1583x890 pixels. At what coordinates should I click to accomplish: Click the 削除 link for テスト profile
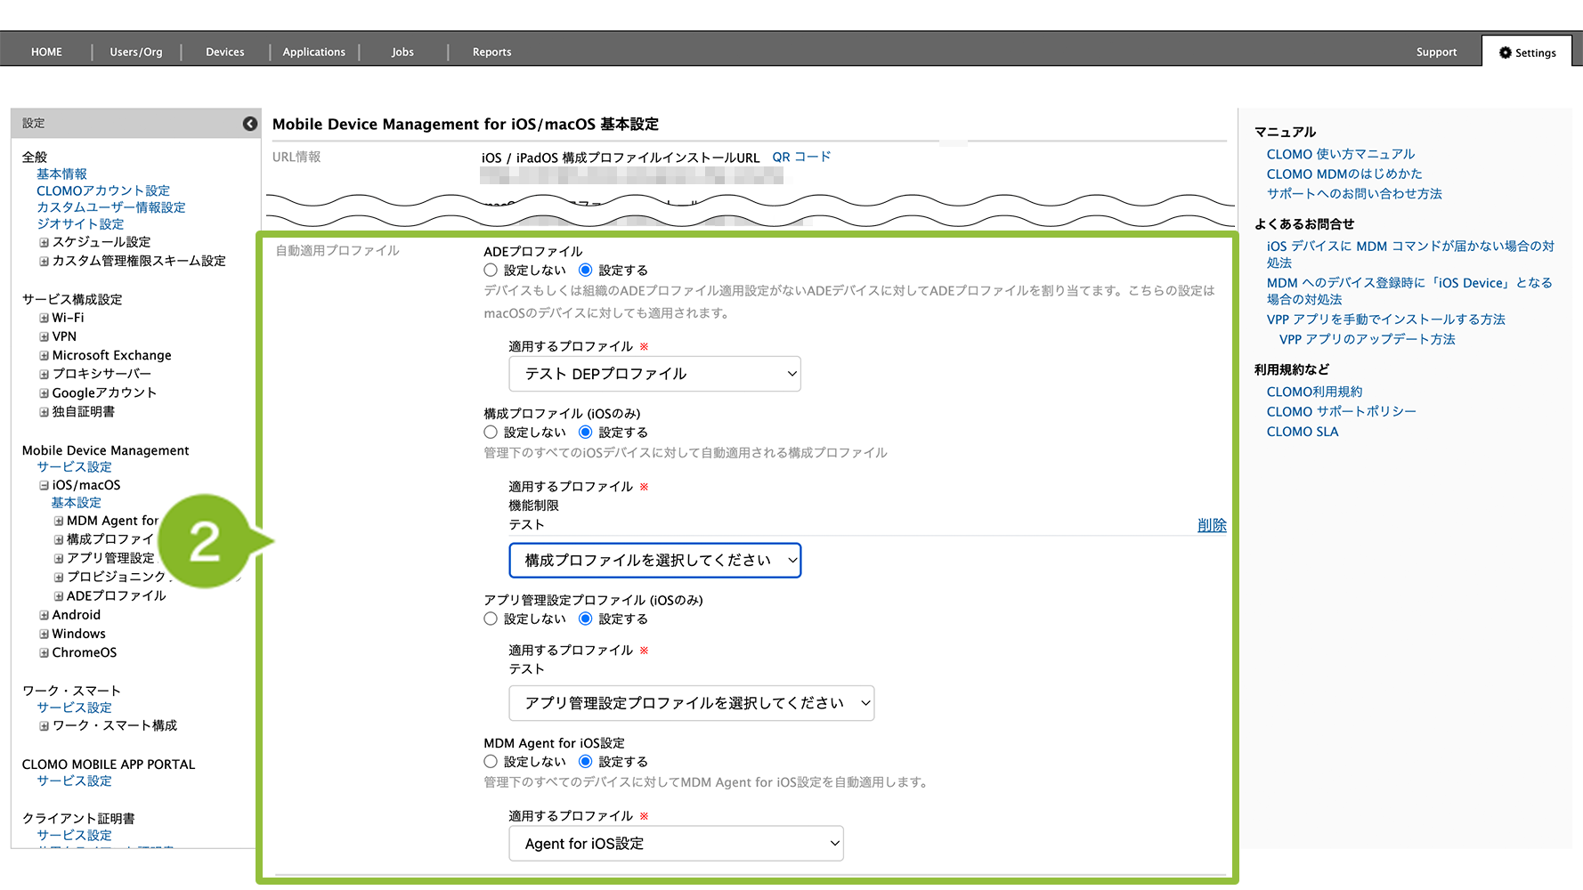[1211, 525]
